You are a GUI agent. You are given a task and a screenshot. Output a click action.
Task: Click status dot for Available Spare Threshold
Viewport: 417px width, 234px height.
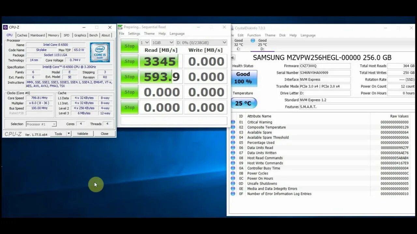233,137
